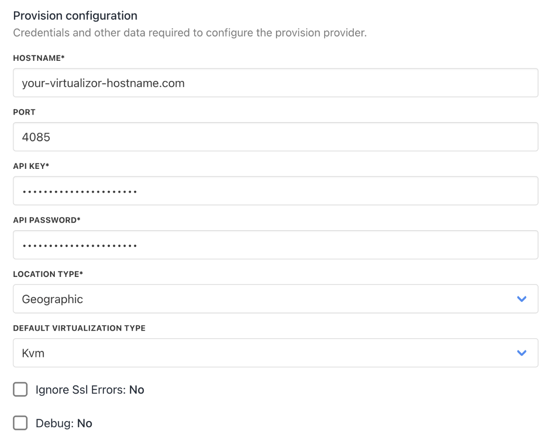Click the Hostname input field
Image resolution: width=553 pixels, height=436 pixels.
tap(275, 83)
